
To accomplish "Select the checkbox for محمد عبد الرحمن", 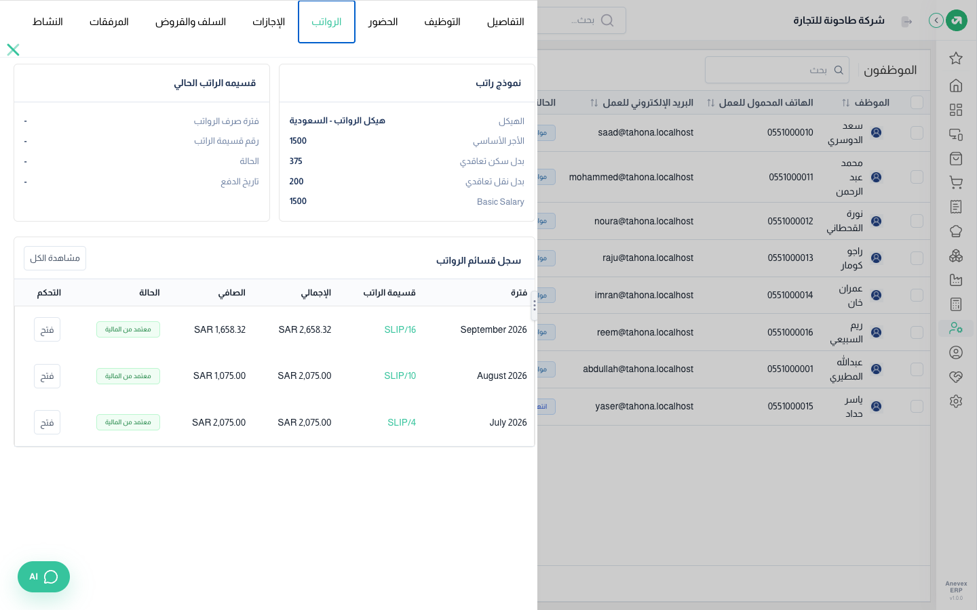I will point(917,177).
